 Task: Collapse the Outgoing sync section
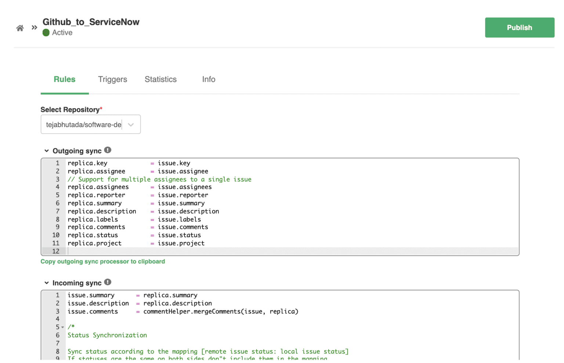tap(47, 150)
